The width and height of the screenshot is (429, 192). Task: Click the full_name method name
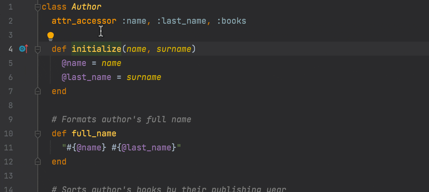(x=94, y=133)
